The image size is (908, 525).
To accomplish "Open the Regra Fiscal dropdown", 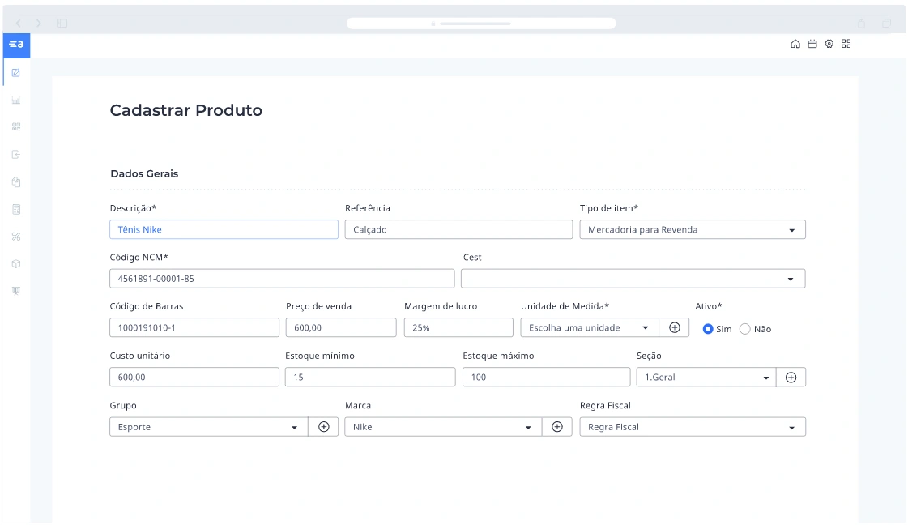I will pyautogui.click(x=693, y=427).
